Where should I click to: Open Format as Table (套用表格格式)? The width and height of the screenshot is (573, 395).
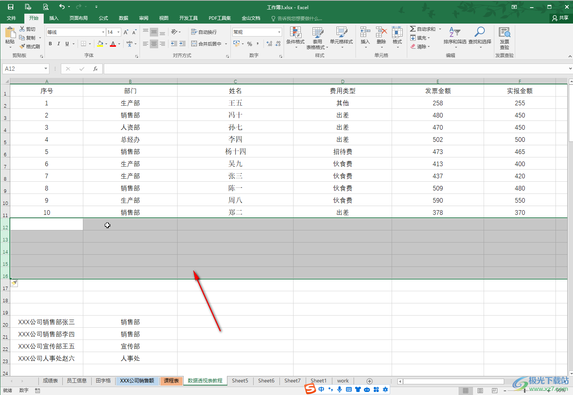point(317,38)
